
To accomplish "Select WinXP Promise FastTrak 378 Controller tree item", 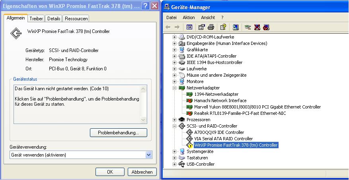I will [236, 145].
